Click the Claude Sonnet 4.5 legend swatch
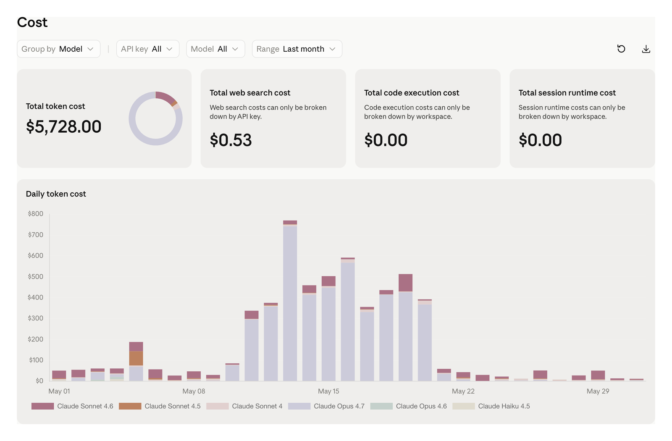The image size is (672, 441). click(x=130, y=406)
